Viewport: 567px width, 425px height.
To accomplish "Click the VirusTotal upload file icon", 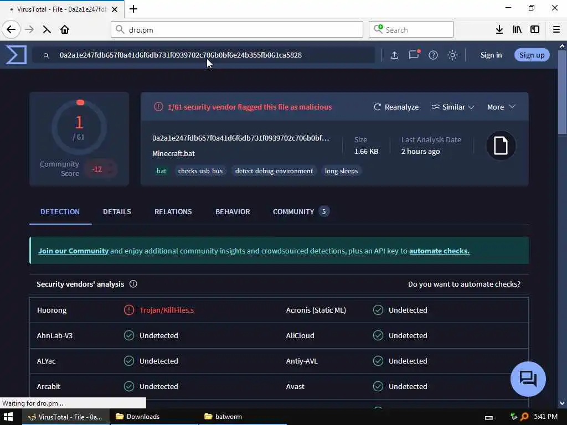I will click(394, 55).
